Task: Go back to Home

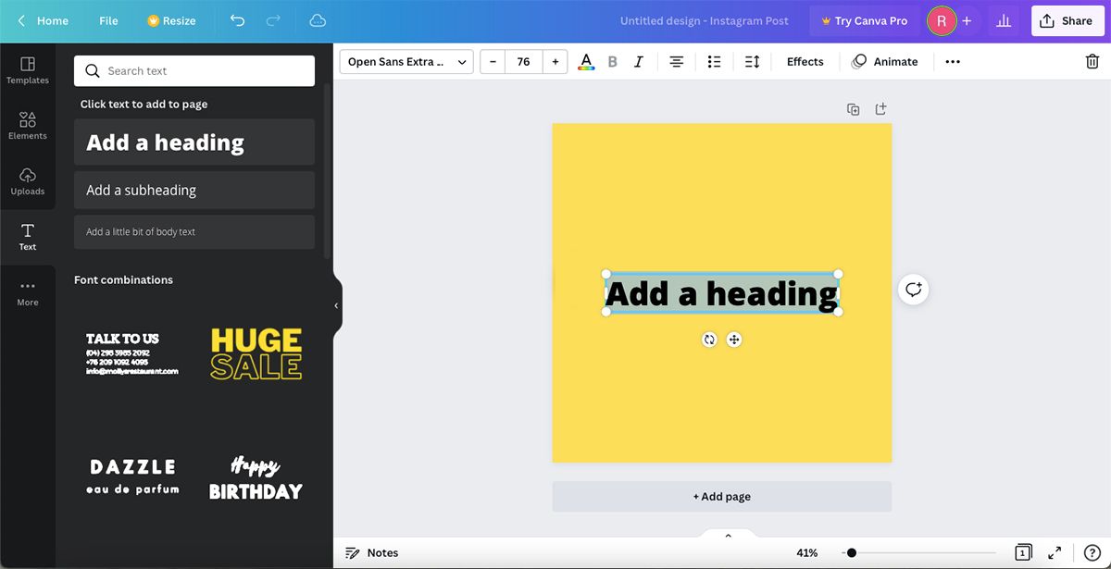Action: pyautogui.click(x=43, y=20)
